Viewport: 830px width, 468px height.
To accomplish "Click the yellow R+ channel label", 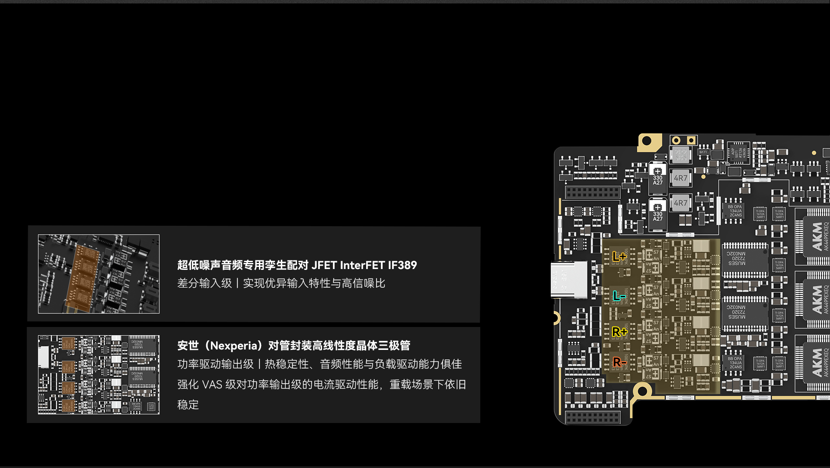I will 619,332.
